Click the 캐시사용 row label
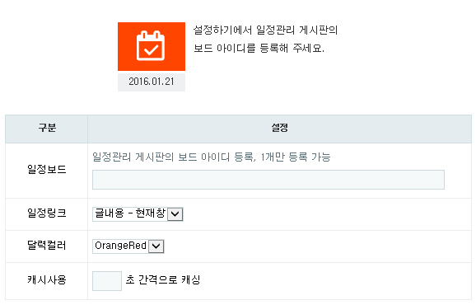476x305 pixels. pyautogui.click(x=47, y=279)
